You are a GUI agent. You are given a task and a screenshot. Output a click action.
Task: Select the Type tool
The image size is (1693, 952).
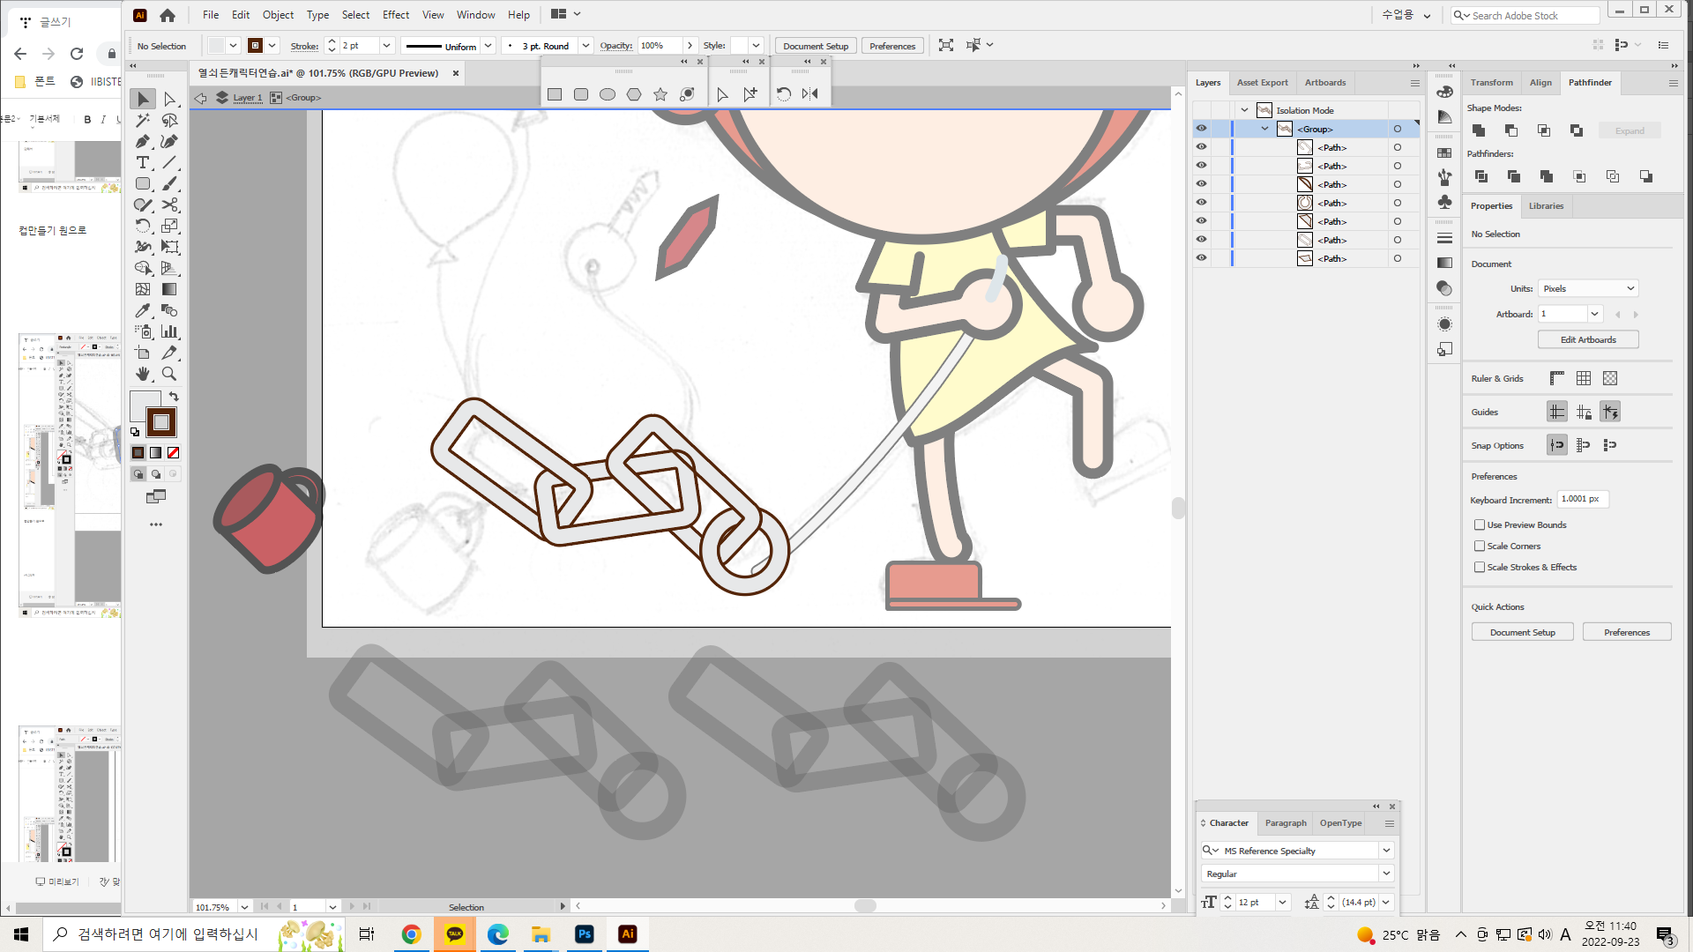click(142, 163)
